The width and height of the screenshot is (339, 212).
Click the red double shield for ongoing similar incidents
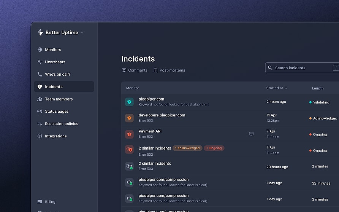pyautogui.click(x=129, y=150)
